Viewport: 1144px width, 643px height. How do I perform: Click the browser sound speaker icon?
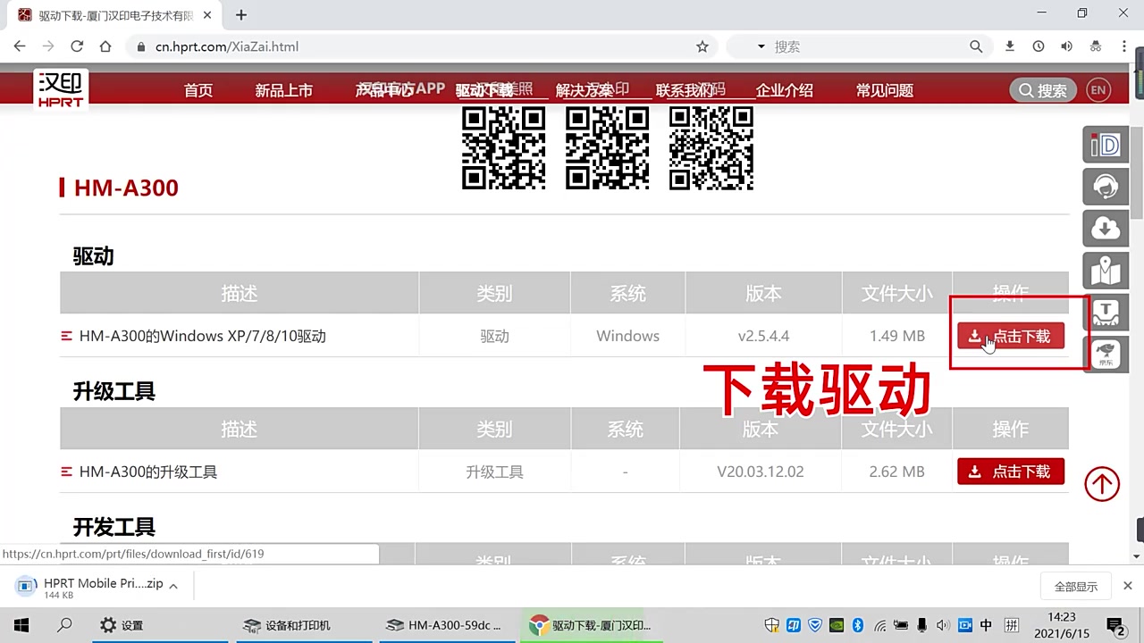point(1066,46)
